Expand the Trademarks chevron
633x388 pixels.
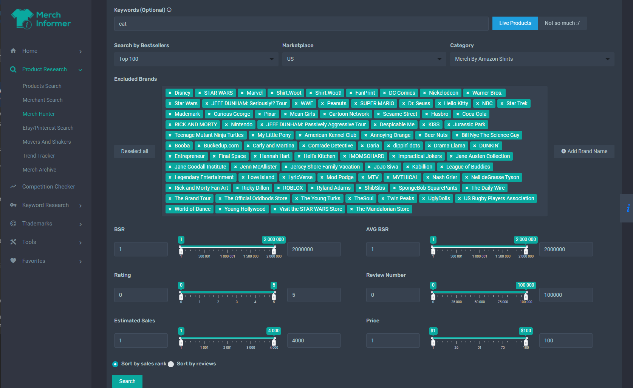tap(80, 224)
